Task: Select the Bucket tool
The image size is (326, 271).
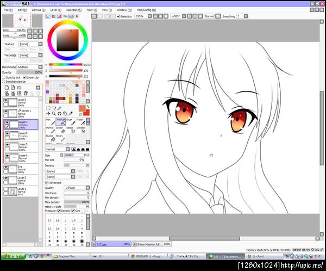Action: tap(50, 138)
